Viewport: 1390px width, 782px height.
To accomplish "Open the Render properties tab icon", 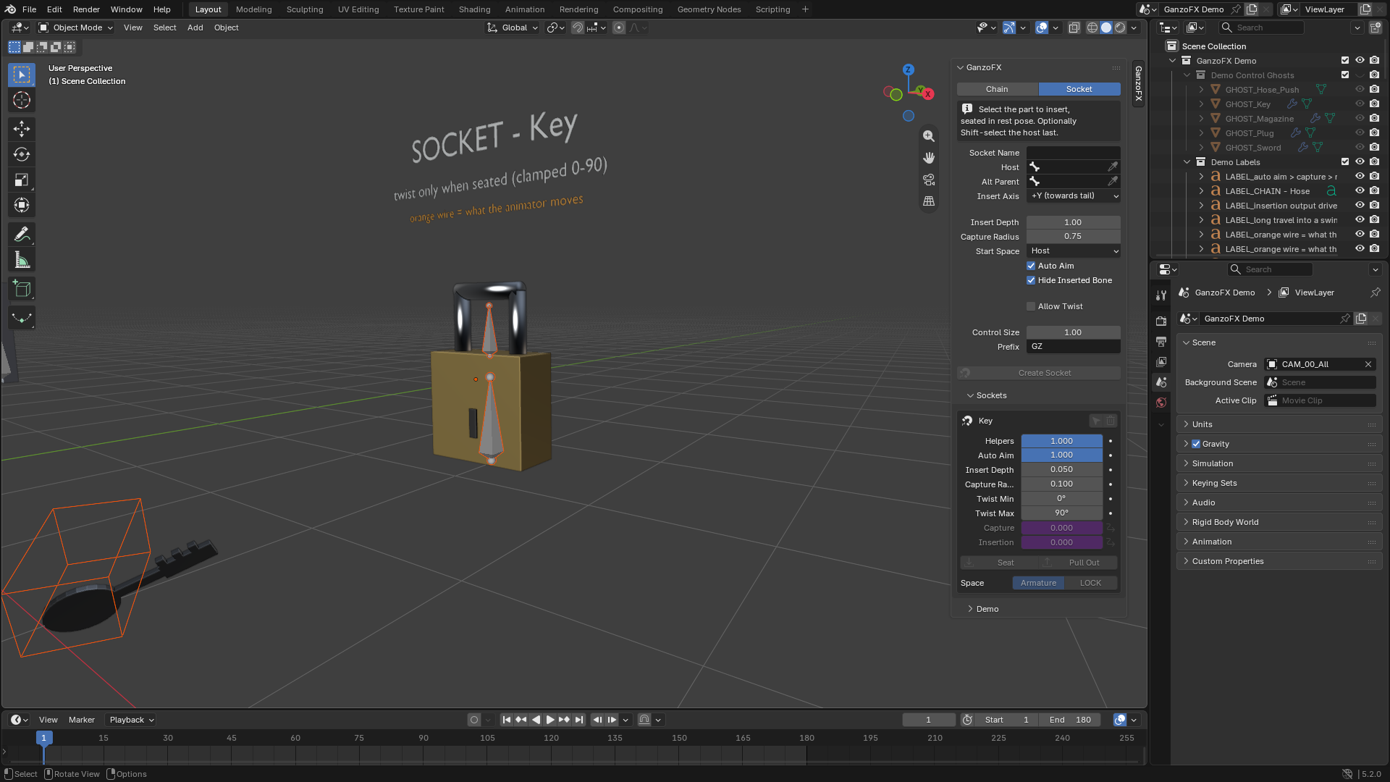I will (1161, 321).
